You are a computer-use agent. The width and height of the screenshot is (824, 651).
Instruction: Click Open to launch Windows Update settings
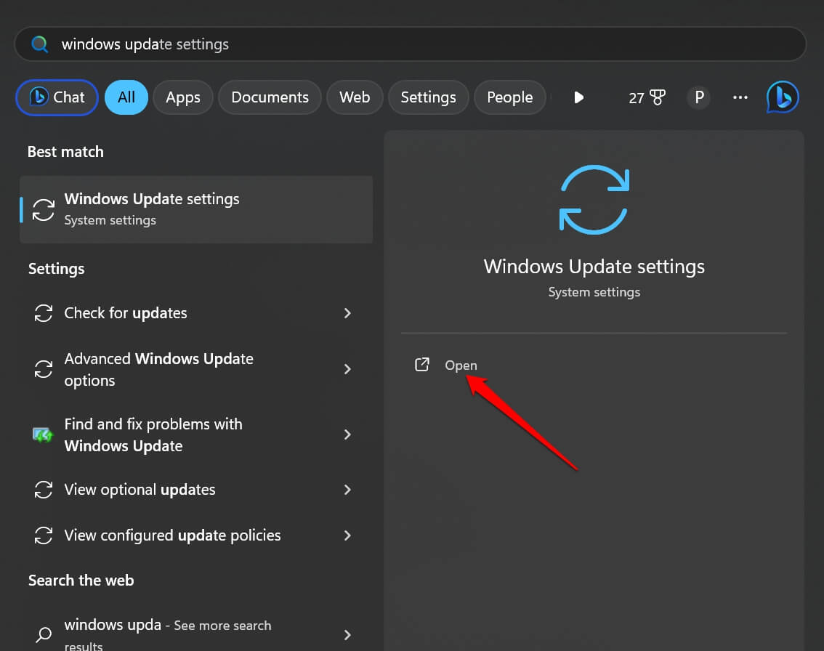pos(461,365)
